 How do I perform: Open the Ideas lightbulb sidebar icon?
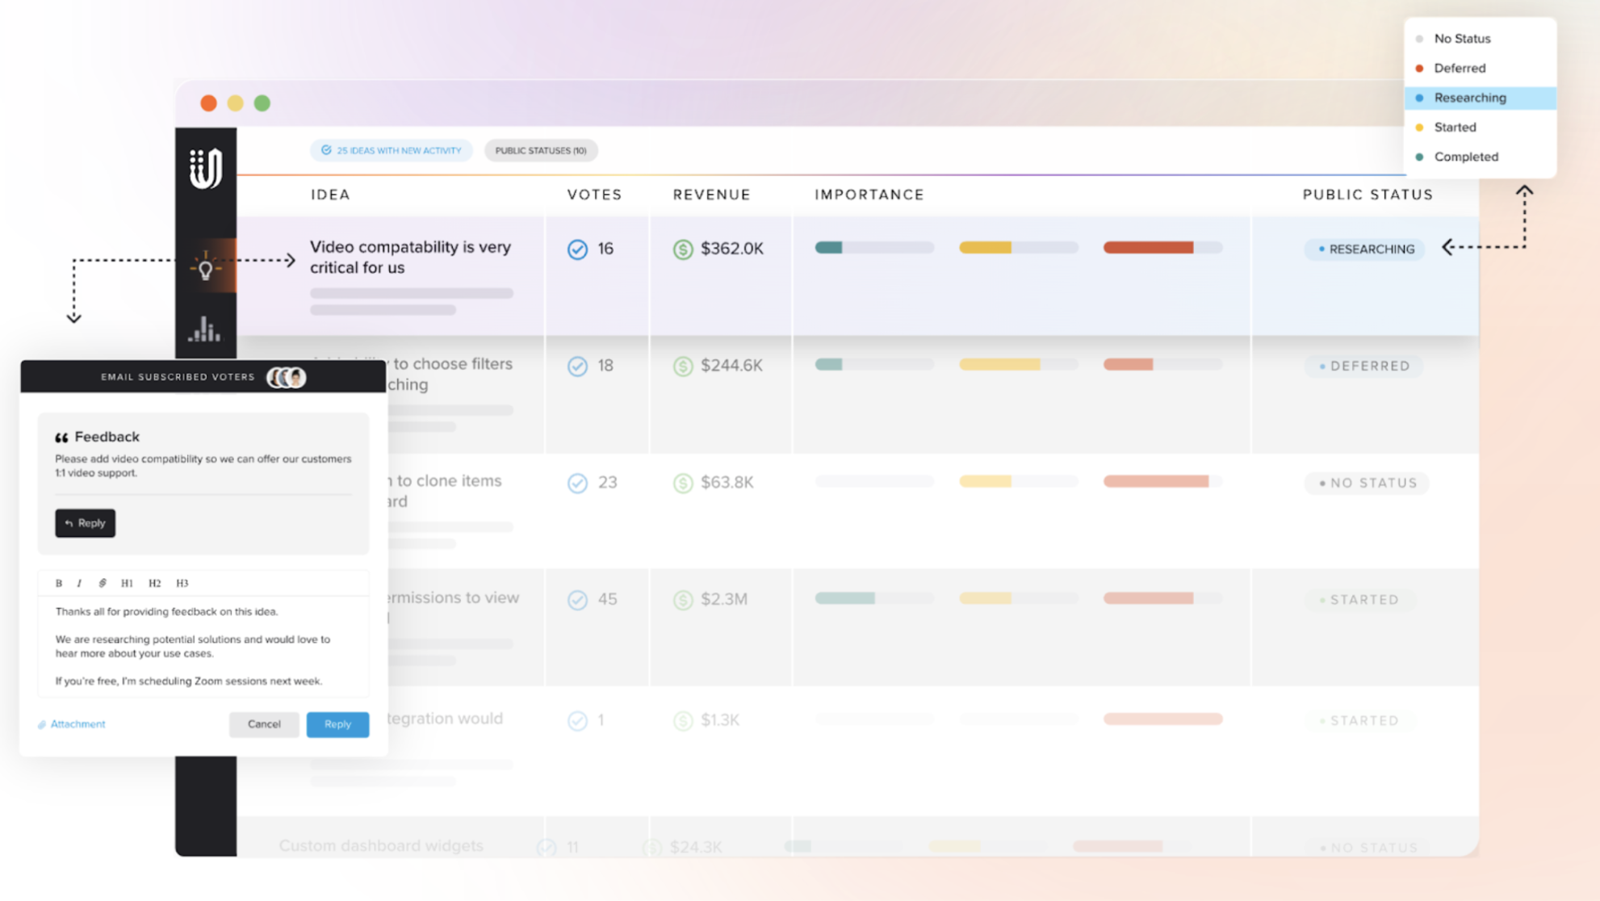[x=205, y=266]
